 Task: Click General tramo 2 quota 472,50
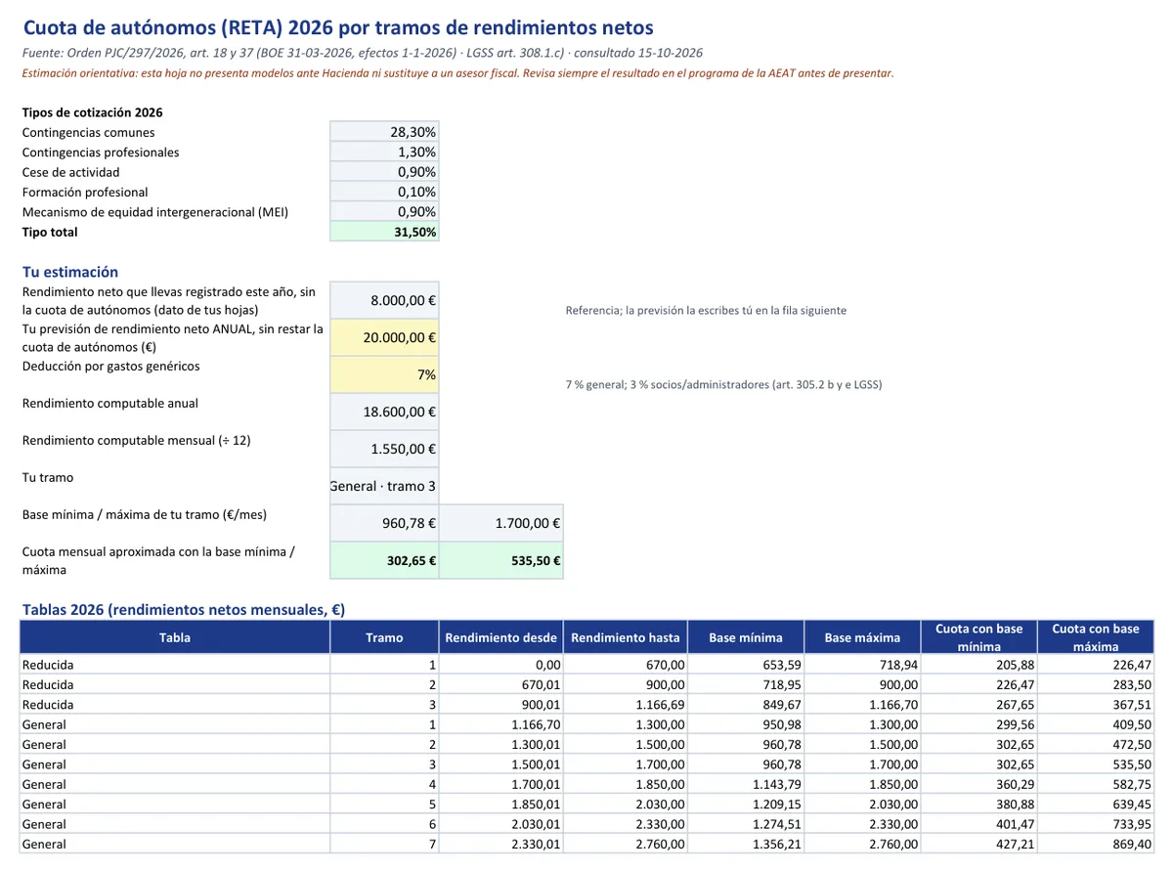(x=1096, y=744)
